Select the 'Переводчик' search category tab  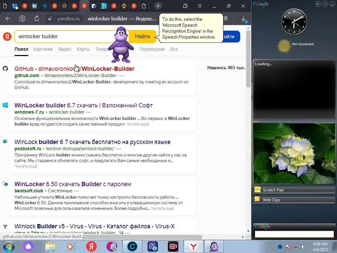(x=152, y=49)
